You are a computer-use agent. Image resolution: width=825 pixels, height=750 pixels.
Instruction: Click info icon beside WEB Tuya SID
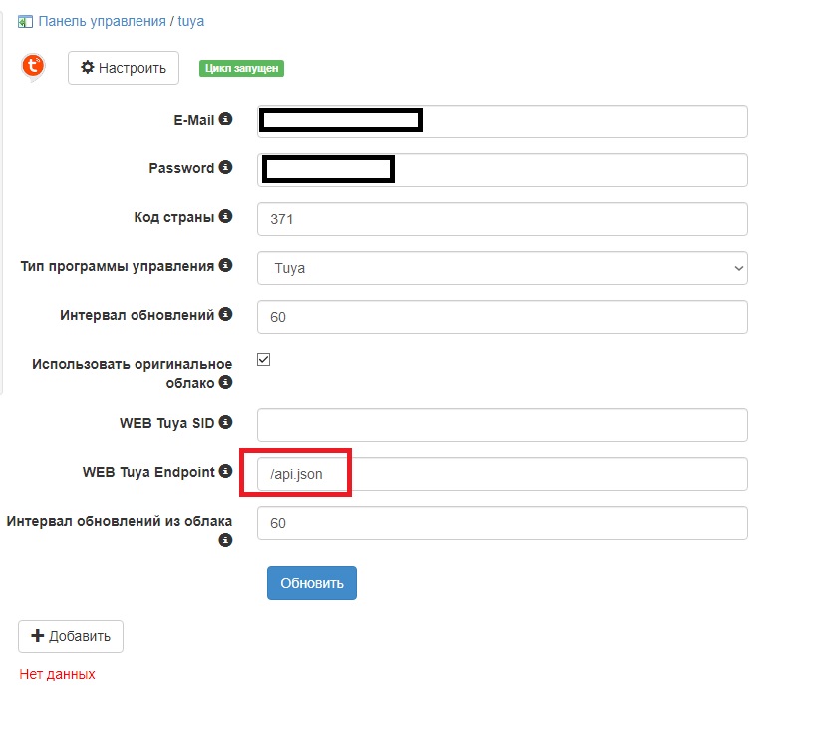226,422
